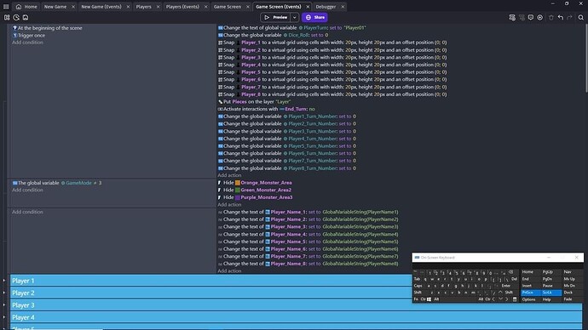Click the add comment icon
The width and height of the screenshot is (588, 330).
(x=531, y=17)
